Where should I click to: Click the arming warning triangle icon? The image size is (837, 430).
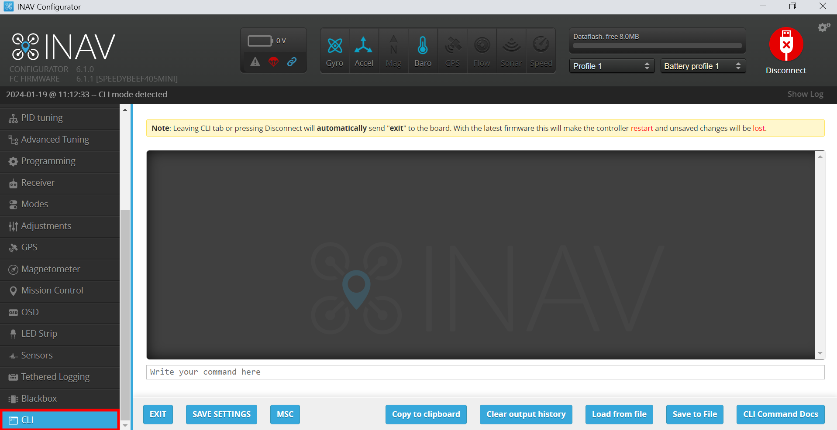pyautogui.click(x=255, y=62)
